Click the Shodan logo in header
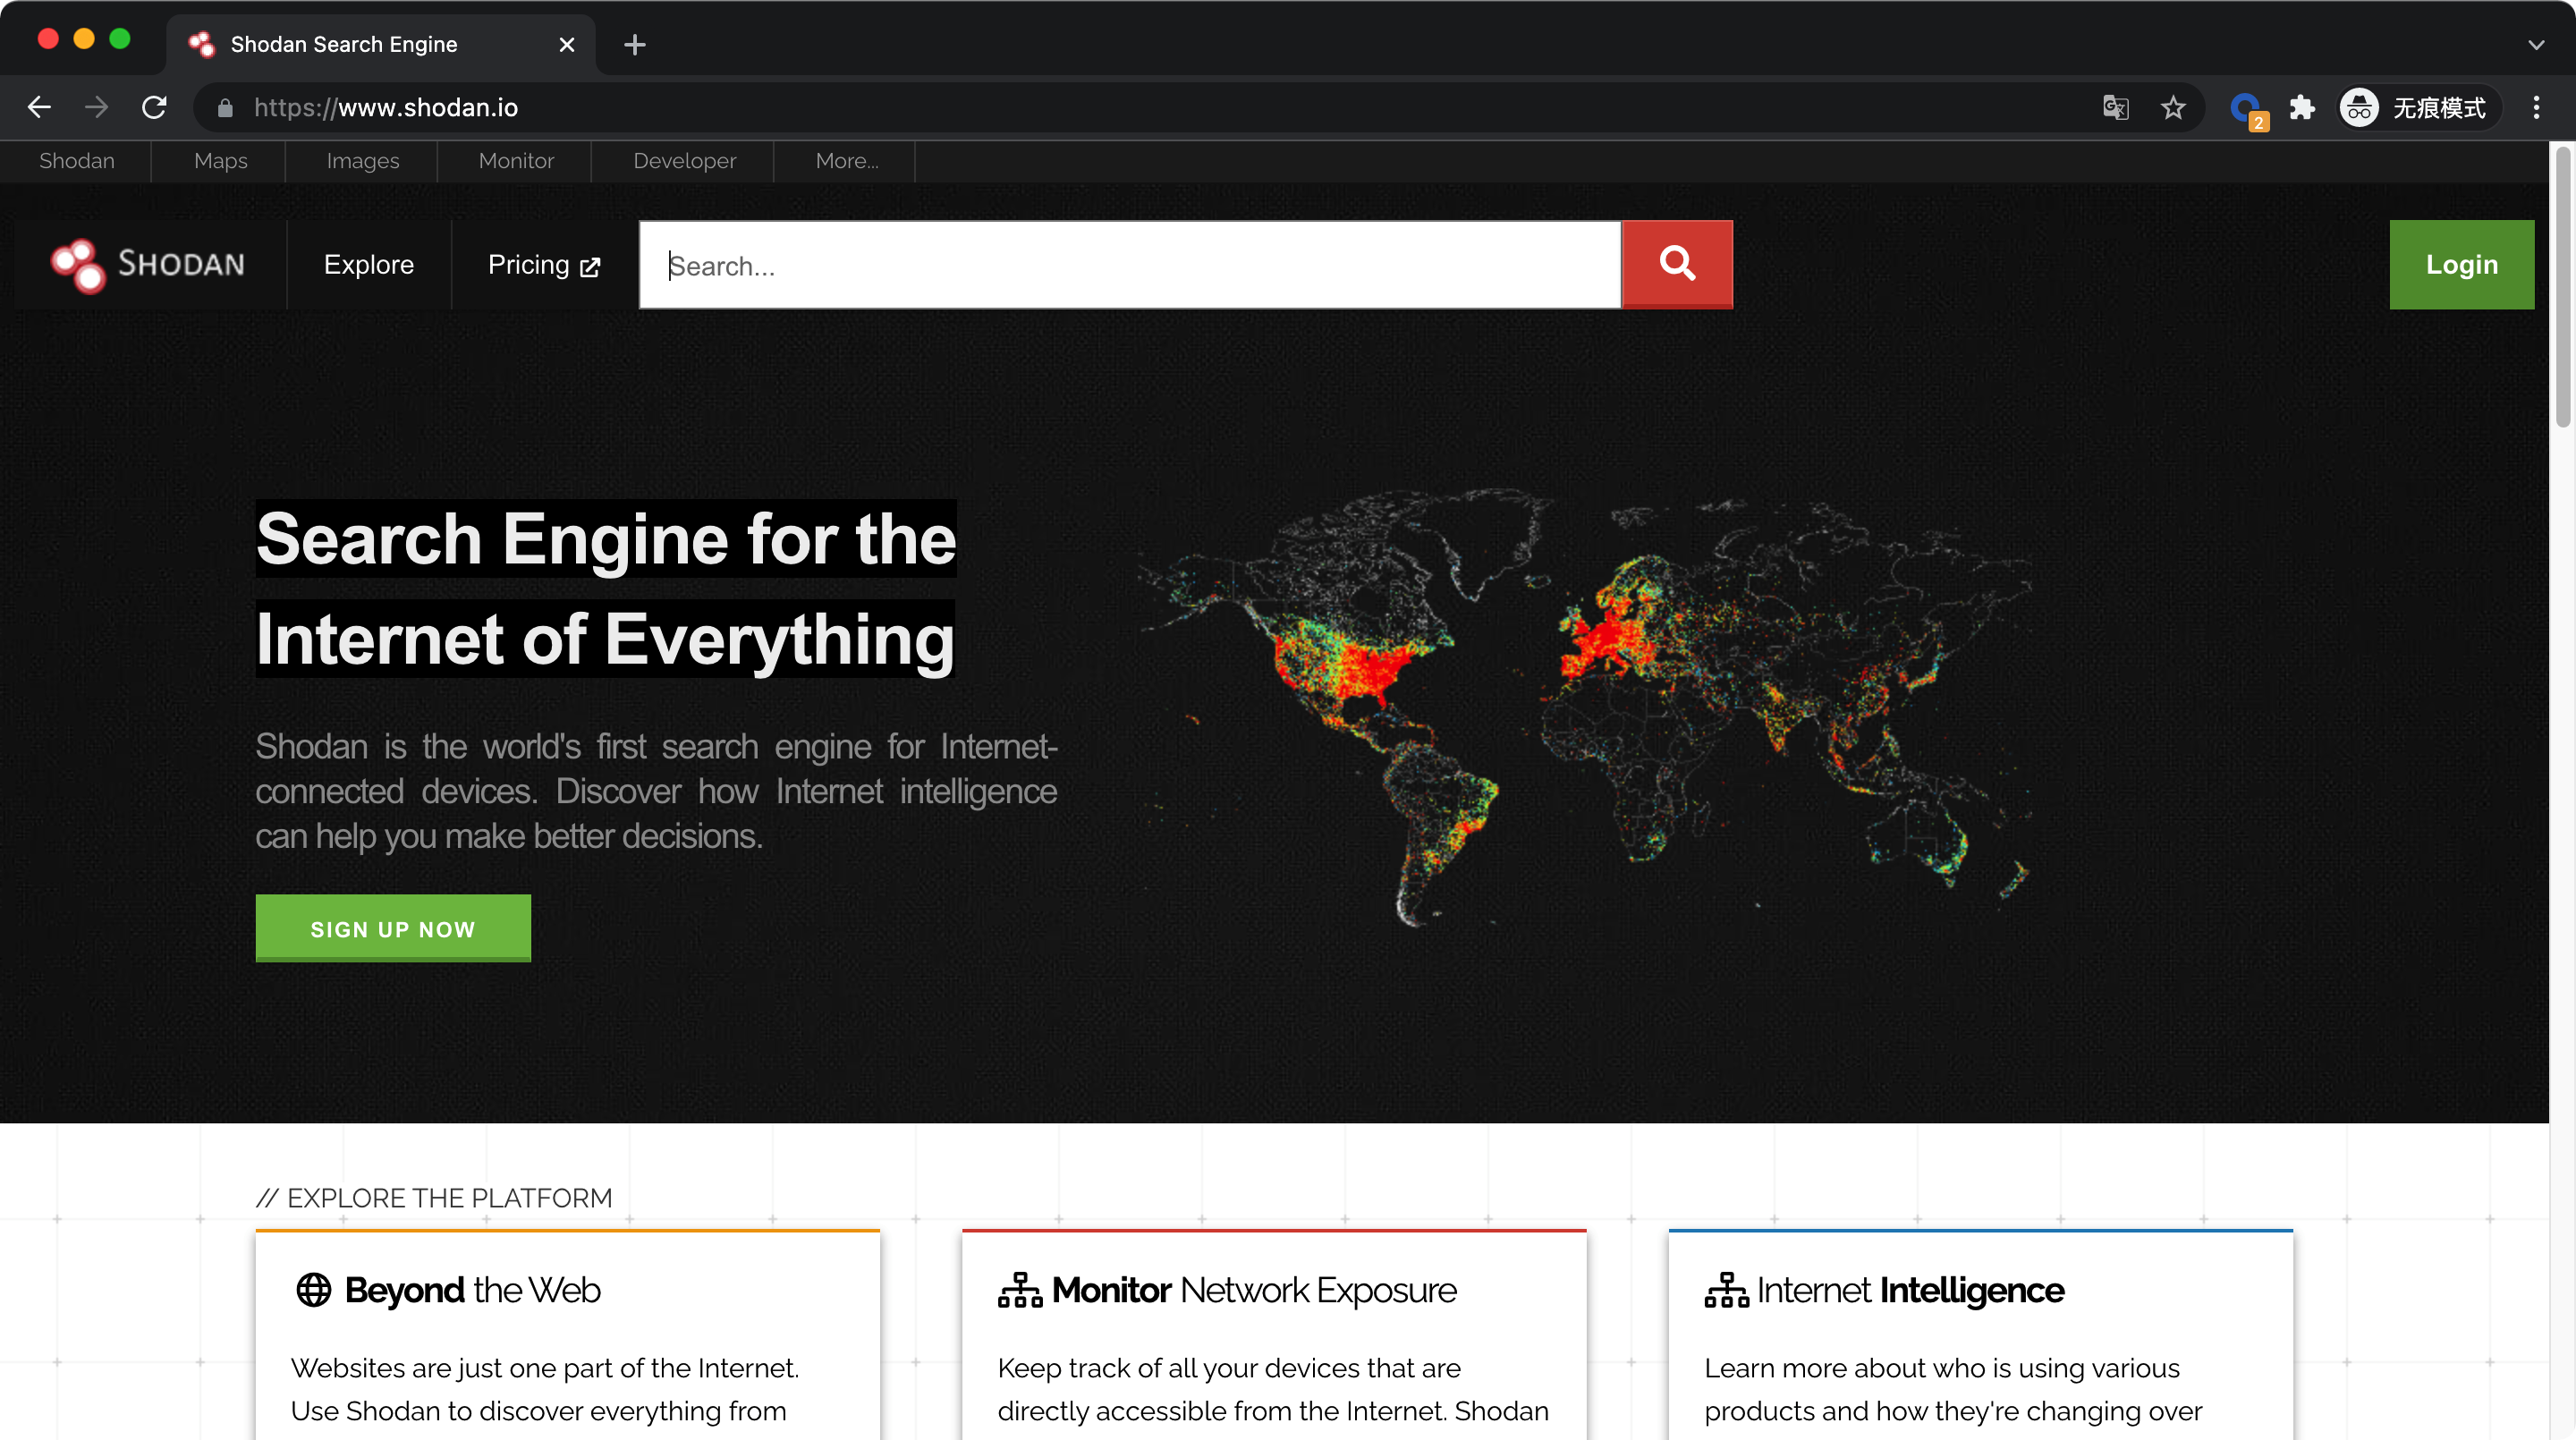The width and height of the screenshot is (2576, 1440). 148,265
